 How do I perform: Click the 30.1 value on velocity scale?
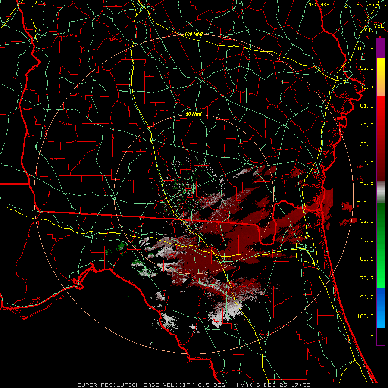click(x=367, y=144)
